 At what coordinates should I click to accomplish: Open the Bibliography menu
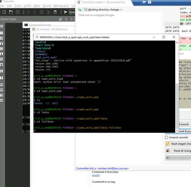[x=61, y=6]
